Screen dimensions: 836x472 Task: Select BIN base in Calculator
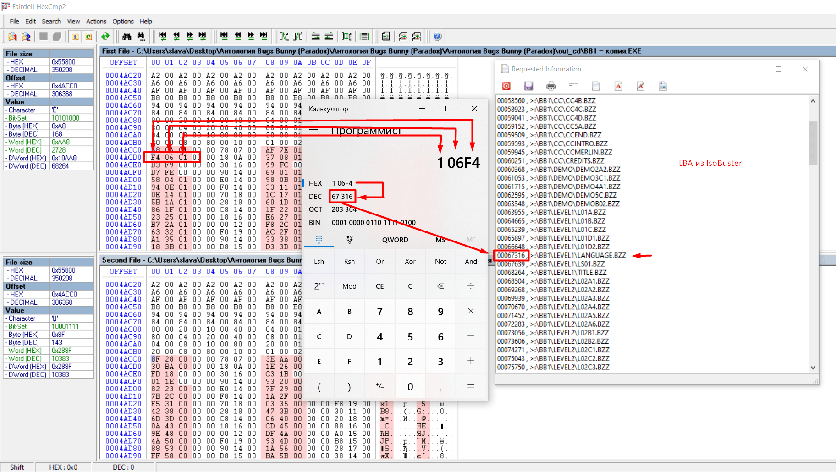coord(314,222)
